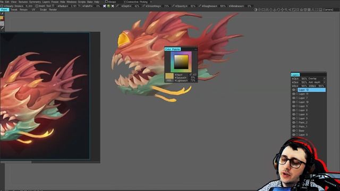Toggle visibility of Layer 0
Viewport: 340px width, 191px height.
(294, 135)
